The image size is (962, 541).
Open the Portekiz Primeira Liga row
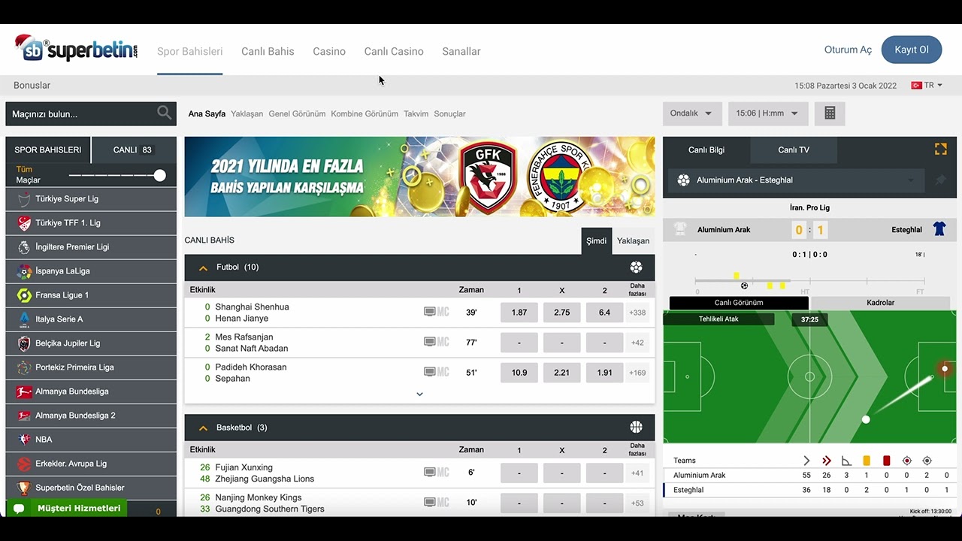91,367
